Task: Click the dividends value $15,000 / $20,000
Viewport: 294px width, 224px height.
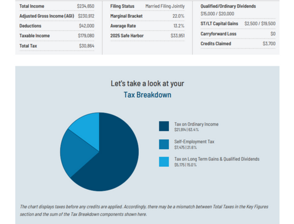Action: point(217,14)
